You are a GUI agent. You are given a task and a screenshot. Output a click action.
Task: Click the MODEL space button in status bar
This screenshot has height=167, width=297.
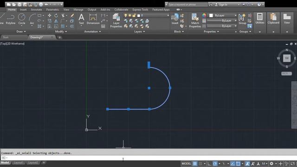pyautogui.click(x=186, y=164)
